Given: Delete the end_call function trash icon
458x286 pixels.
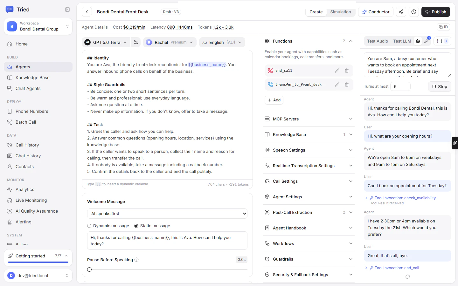Looking at the screenshot, I should pyautogui.click(x=347, y=71).
